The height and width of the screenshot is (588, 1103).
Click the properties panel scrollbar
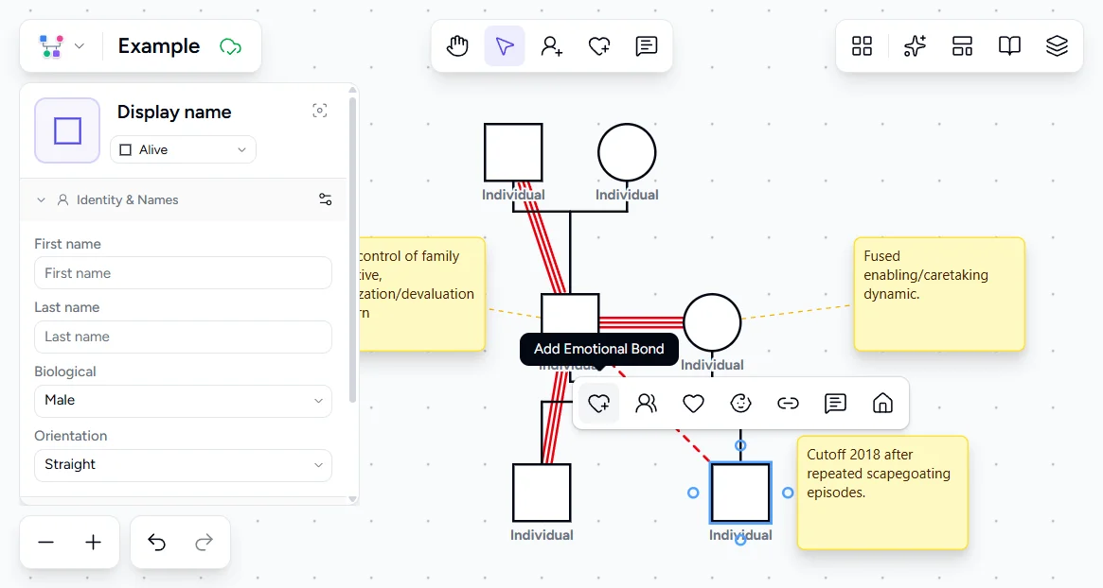pyautogui.click(x=352, y=250)
